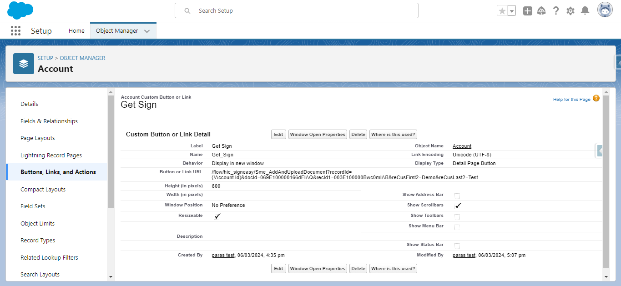The width and height of the screenshot is (621, 286).
Task: Open Global Actions plus icon
Action: [528, 11]
